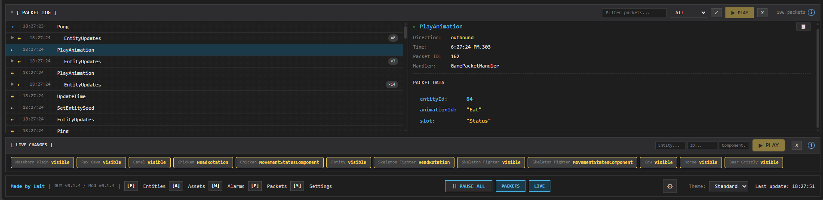Click the Filter packets input field

pos(634,12)
